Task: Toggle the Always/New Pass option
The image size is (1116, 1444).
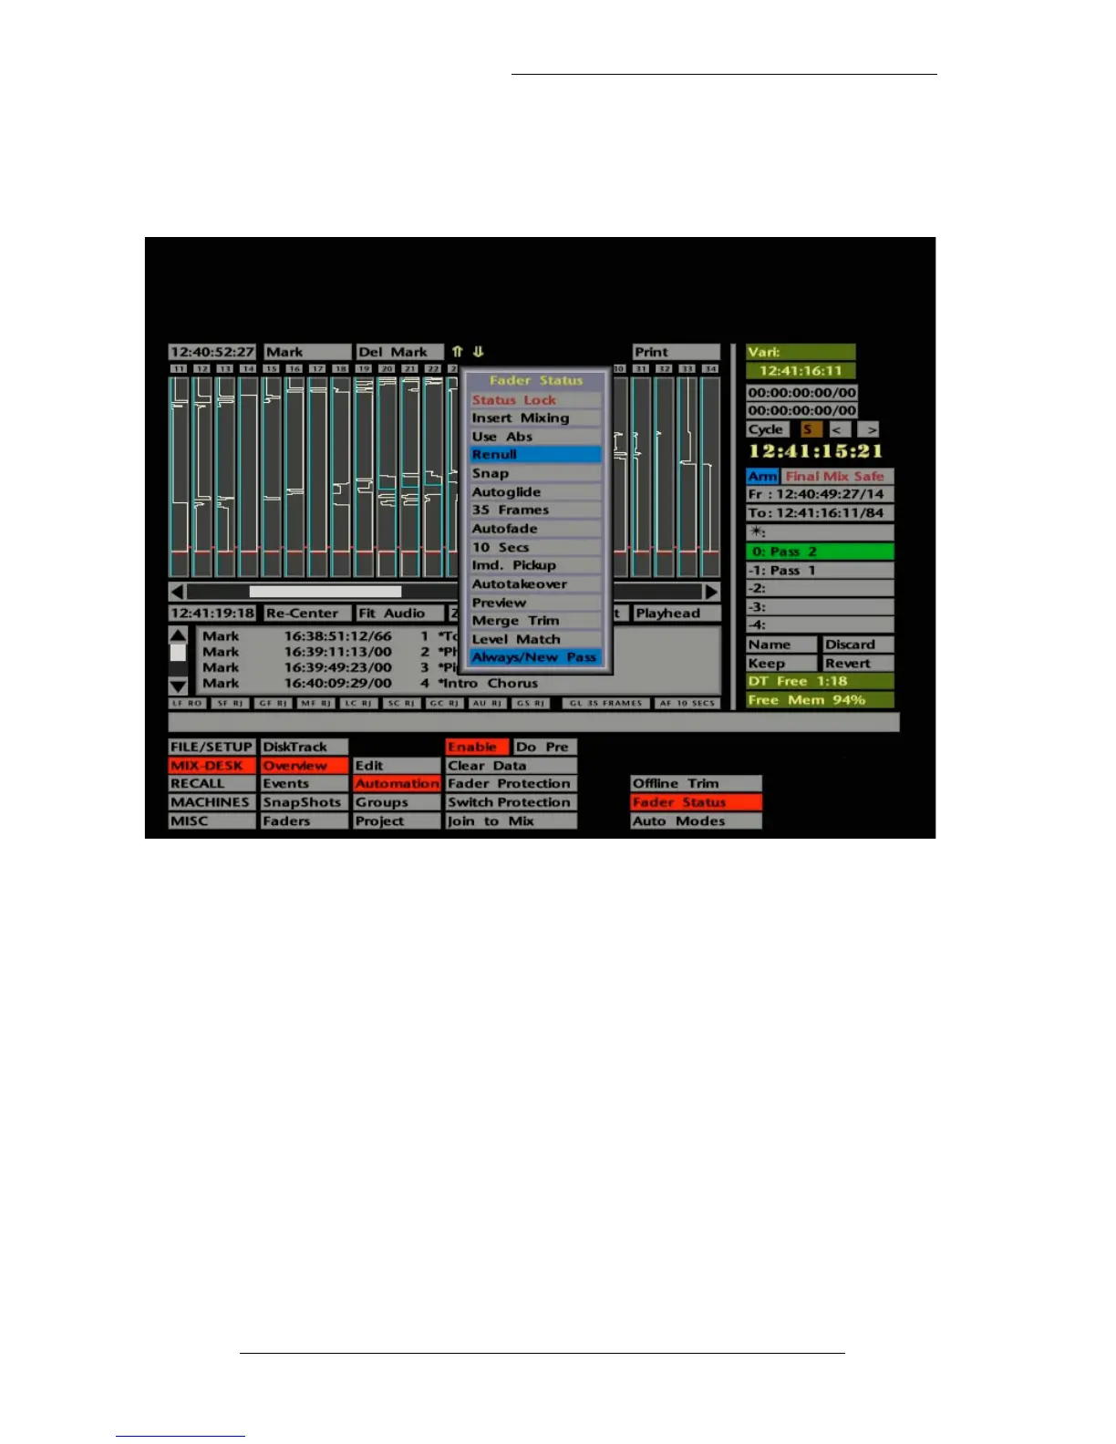Action: pos(535,657)
